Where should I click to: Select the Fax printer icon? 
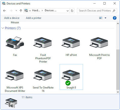pyautogui.click(x=15, y=43)
